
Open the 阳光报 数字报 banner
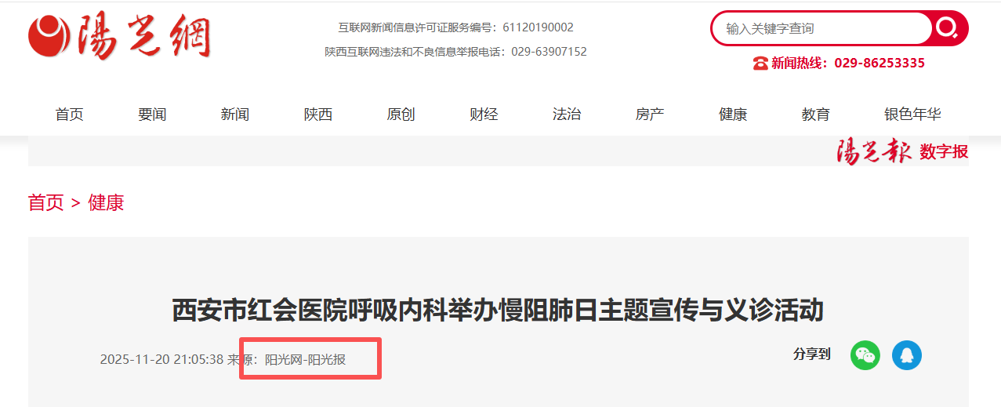point(902,151)
